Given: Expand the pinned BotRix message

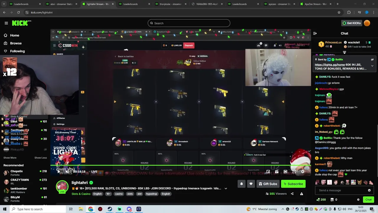Looking at the screenshot, I should pos(372,66).
